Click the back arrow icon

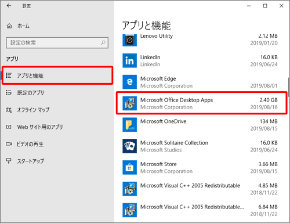[9, 6]
